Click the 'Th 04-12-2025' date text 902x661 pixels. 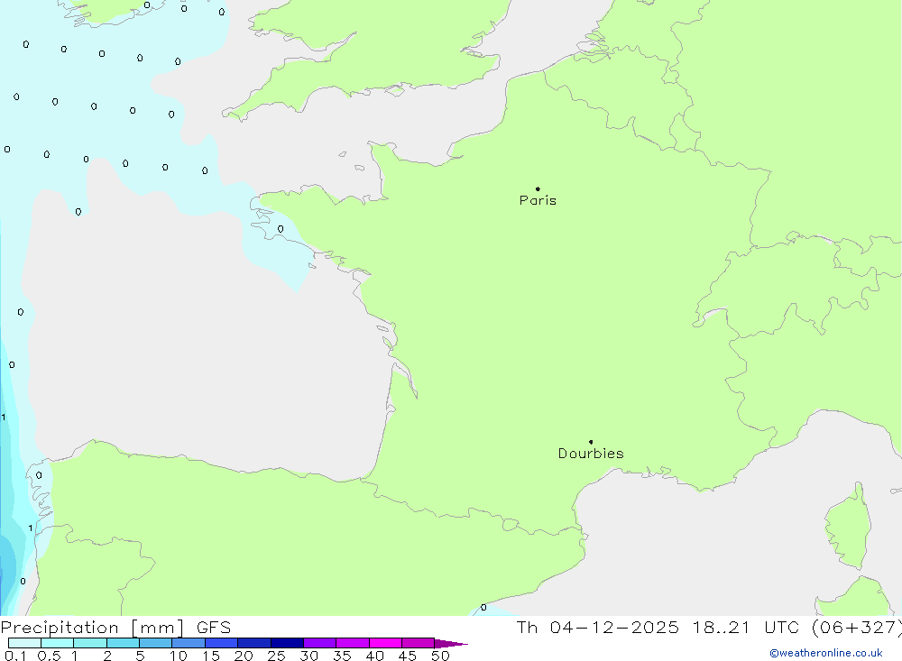point(597,627)
